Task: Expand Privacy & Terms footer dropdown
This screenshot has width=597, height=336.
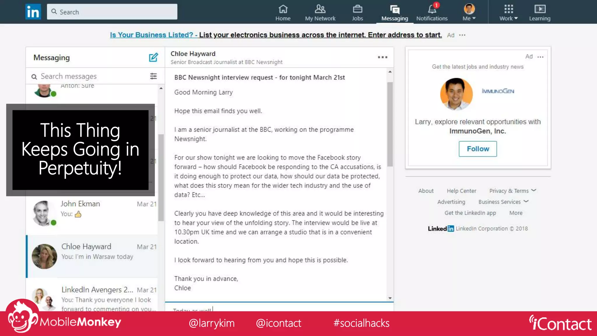Action: (x=512, y=191)
